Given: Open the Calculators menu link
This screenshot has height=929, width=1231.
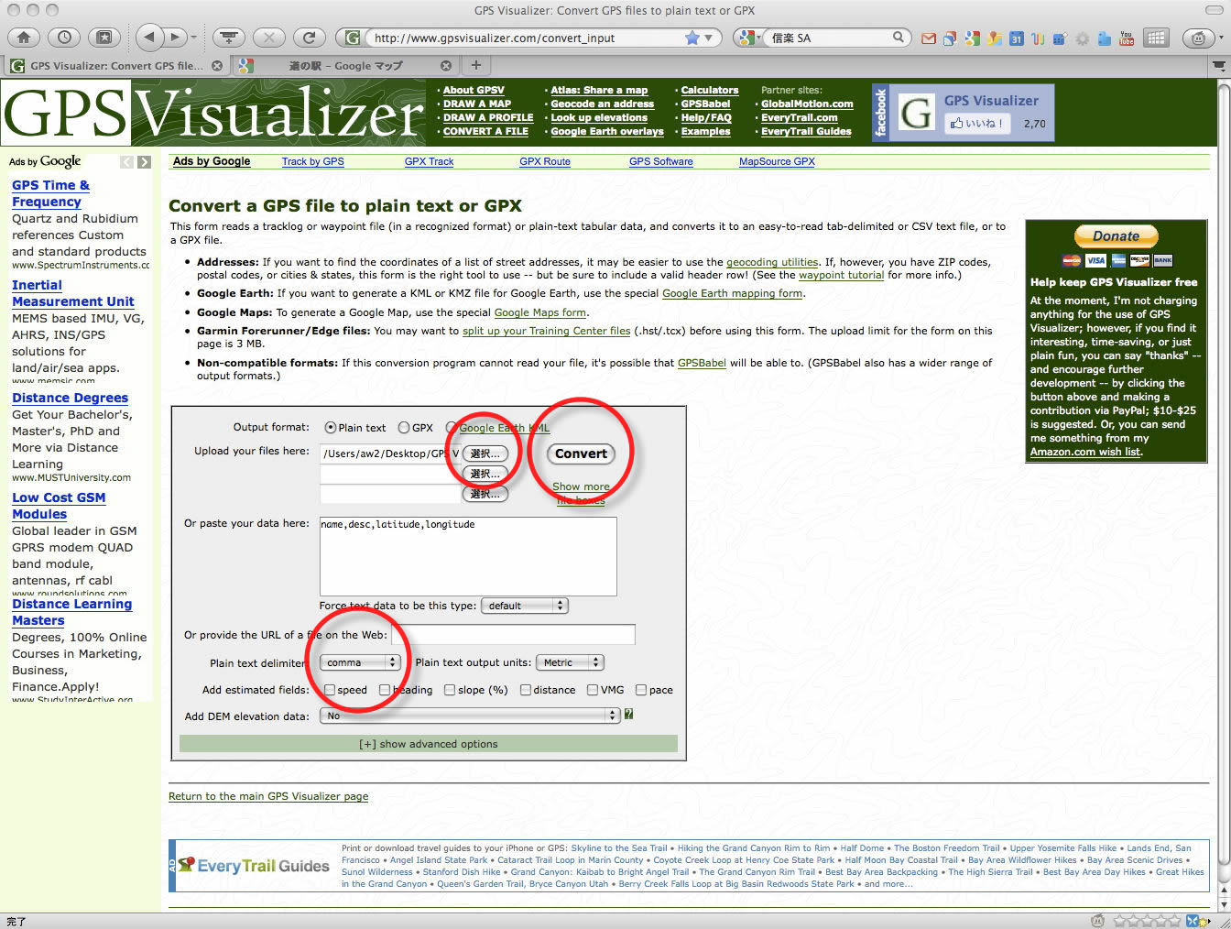Looking at the screenshot, I should click(x=710, y=90).
